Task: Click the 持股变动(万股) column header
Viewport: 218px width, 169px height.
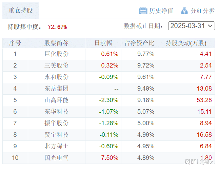Action: click(186, 43)
